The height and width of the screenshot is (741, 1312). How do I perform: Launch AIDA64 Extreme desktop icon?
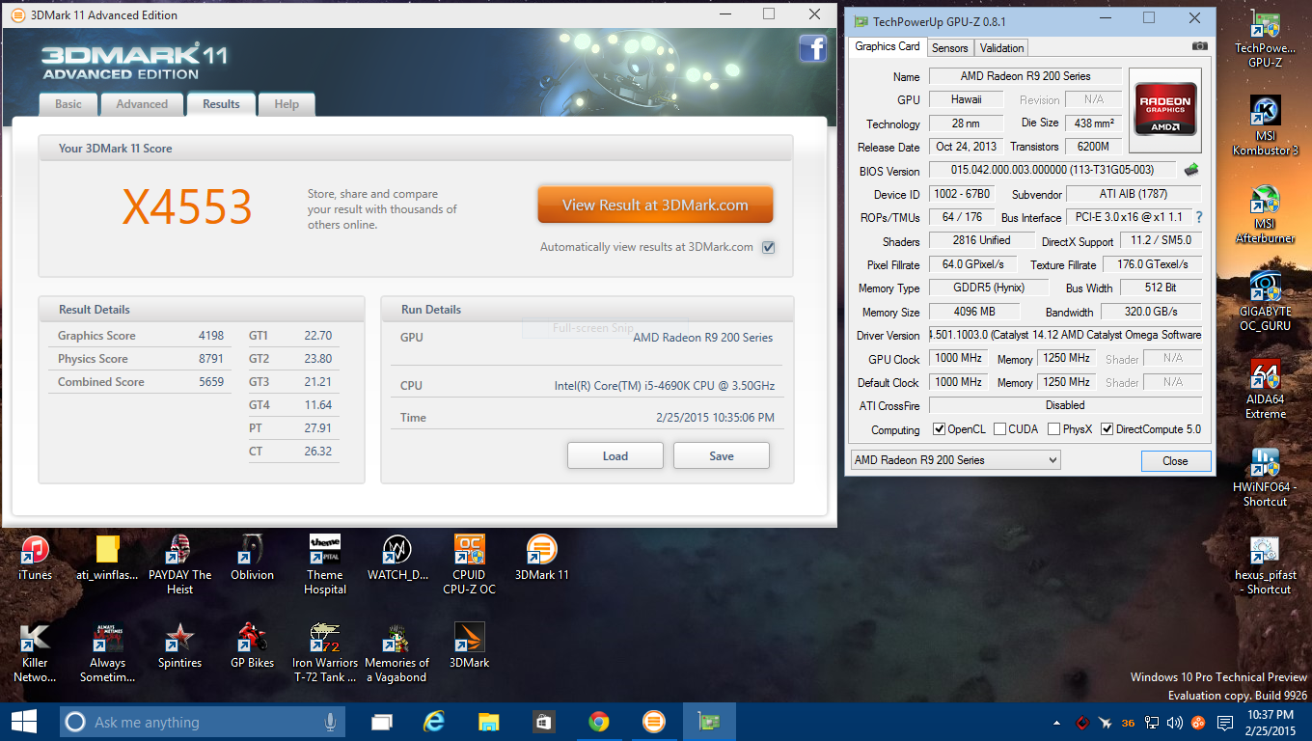click(x=1265, y=389)
